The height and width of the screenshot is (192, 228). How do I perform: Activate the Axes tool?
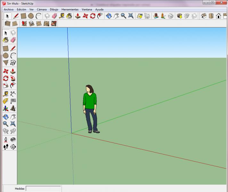(6, 109)
